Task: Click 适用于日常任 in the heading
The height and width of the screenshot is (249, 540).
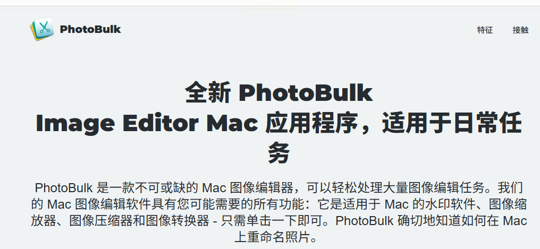Action: point(452,123)
